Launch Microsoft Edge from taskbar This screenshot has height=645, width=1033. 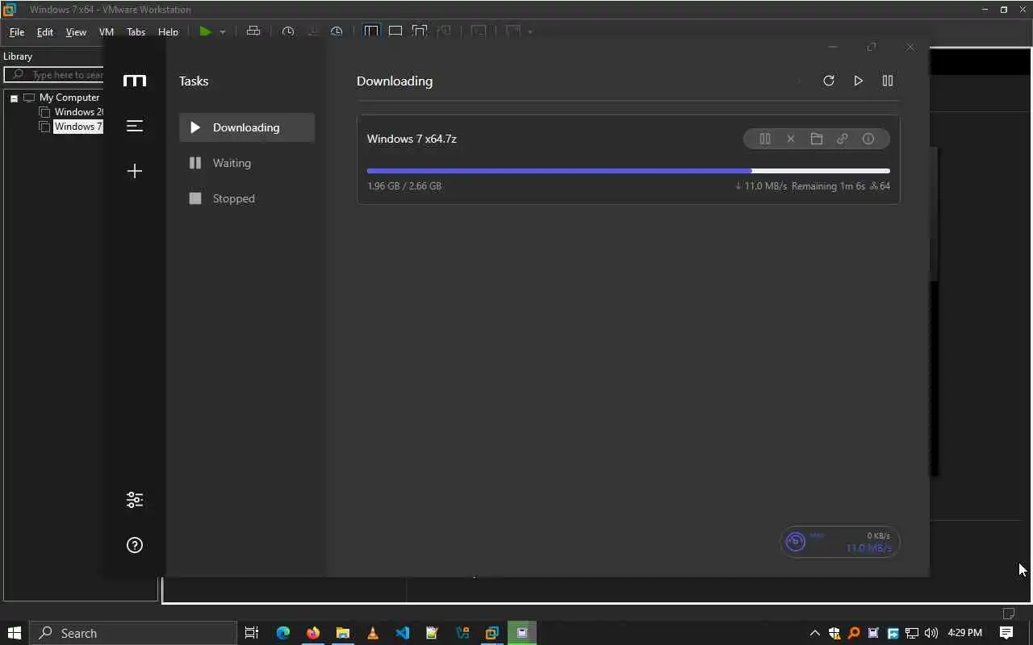coord(283,633)
